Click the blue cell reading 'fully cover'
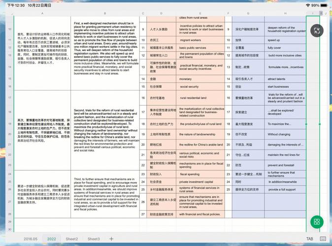 click(285, 48)
